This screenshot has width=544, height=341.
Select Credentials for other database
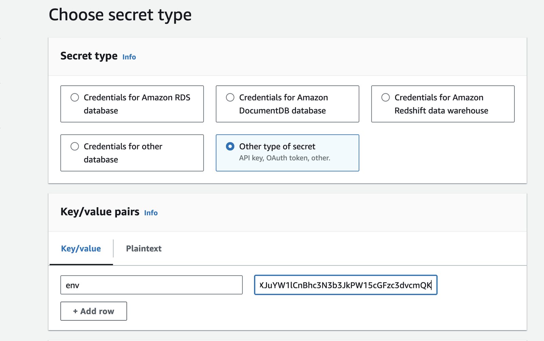coord(75,146)
